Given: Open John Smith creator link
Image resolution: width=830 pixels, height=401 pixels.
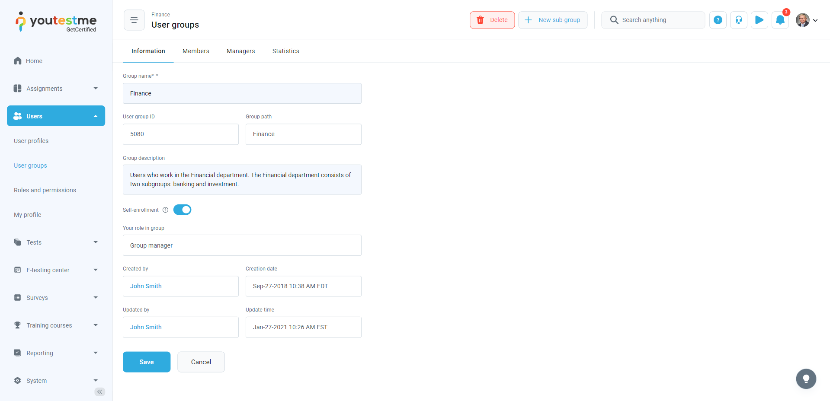Looking at the screenshot, I should [146, 286].
